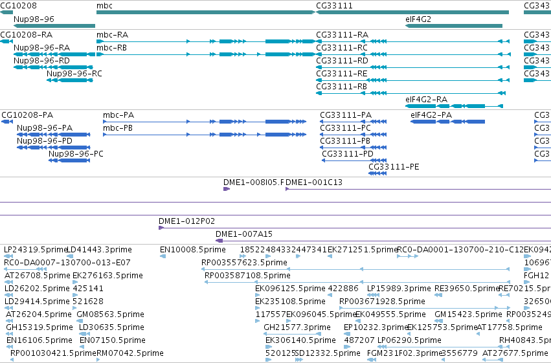Click EST EK276163.5prime
Screen dimensions: 551x363
point(75,282)
